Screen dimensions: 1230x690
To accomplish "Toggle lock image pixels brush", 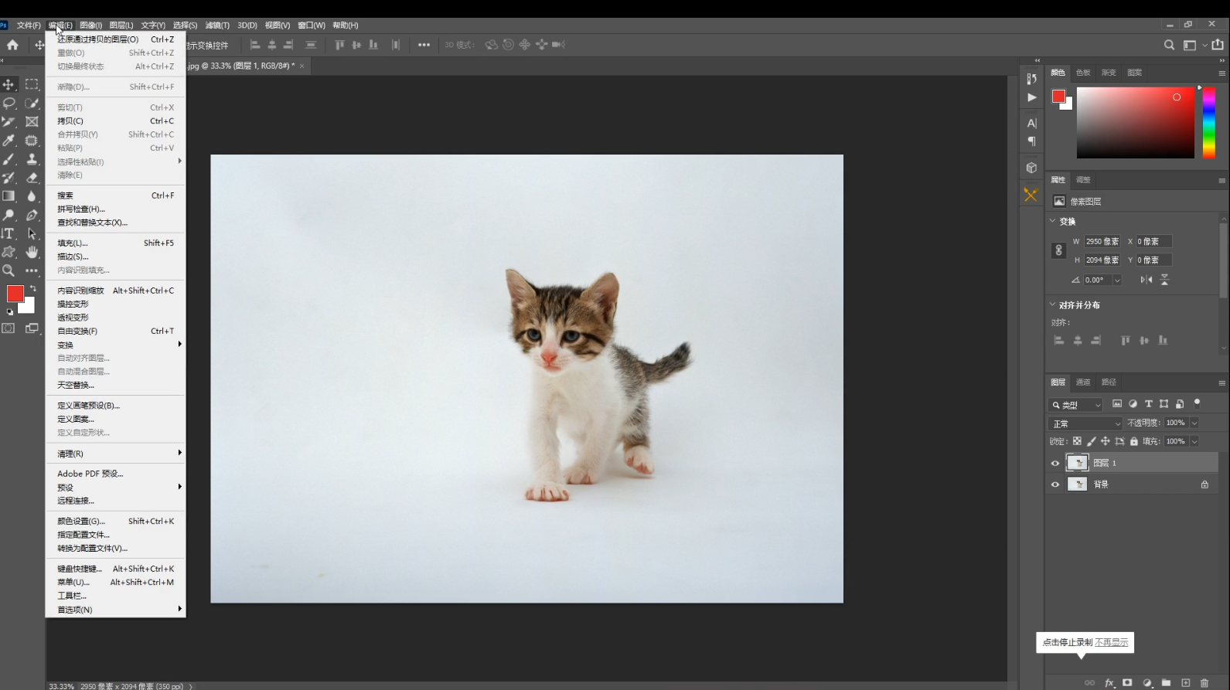I will tap(1091, 441).
